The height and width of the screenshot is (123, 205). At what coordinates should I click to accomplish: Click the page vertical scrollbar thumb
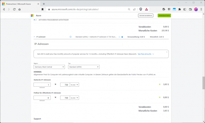tap(204, 83)
